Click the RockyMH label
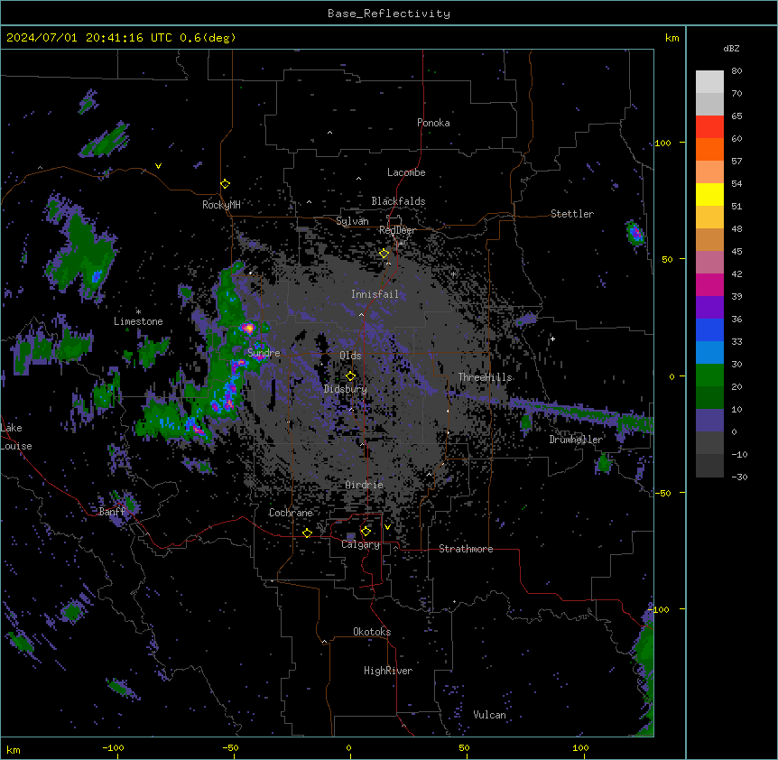The height and width of the screenshot is (760, 778). tap(221, 204)
